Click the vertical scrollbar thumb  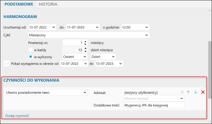[x=210, y=70]
